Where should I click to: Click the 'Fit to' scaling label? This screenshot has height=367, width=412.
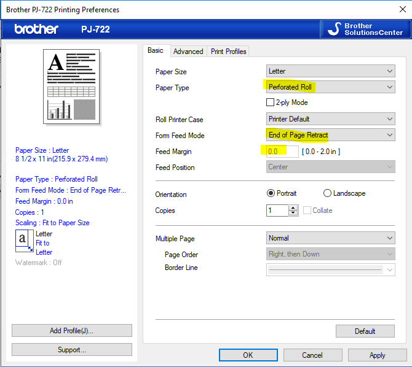click(x=42, y=243)
